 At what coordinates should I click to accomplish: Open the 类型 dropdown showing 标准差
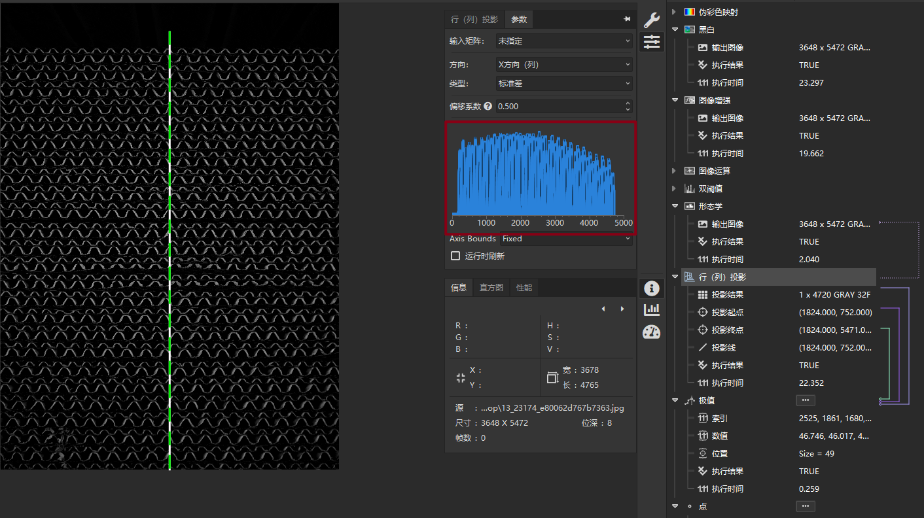click(x=563, y=84)
